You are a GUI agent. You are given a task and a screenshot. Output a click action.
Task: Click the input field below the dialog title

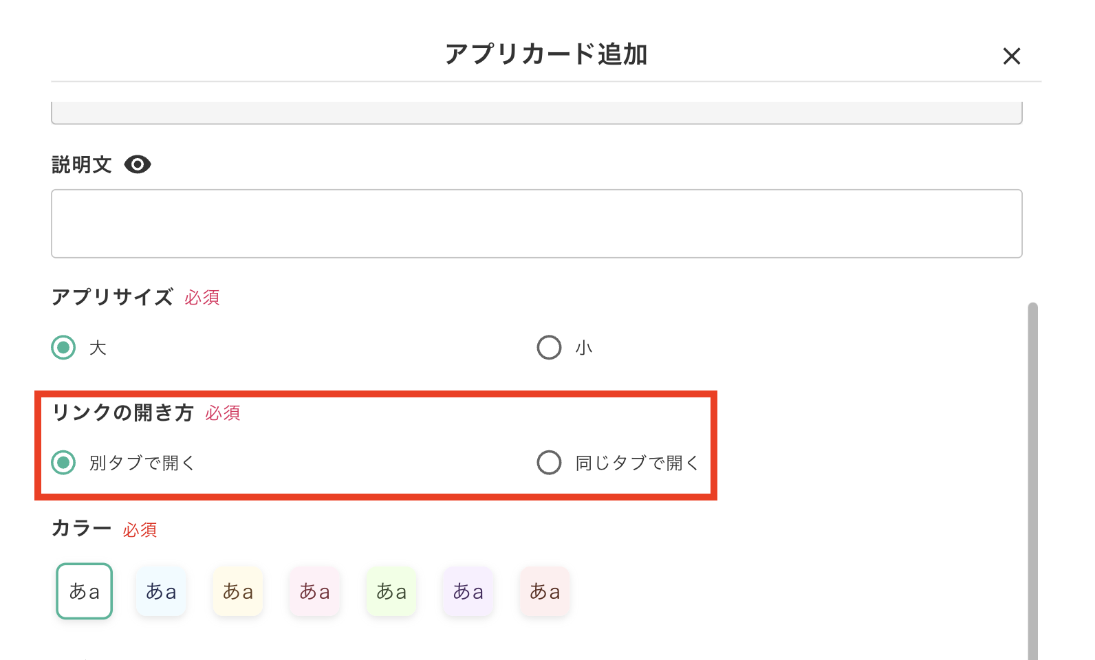[536, 110]
